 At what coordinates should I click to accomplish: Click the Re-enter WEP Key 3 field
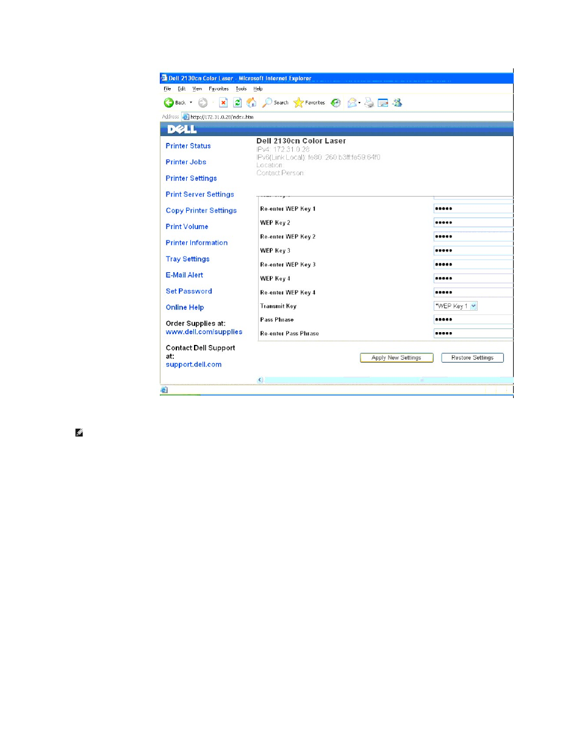pos(473,264)
